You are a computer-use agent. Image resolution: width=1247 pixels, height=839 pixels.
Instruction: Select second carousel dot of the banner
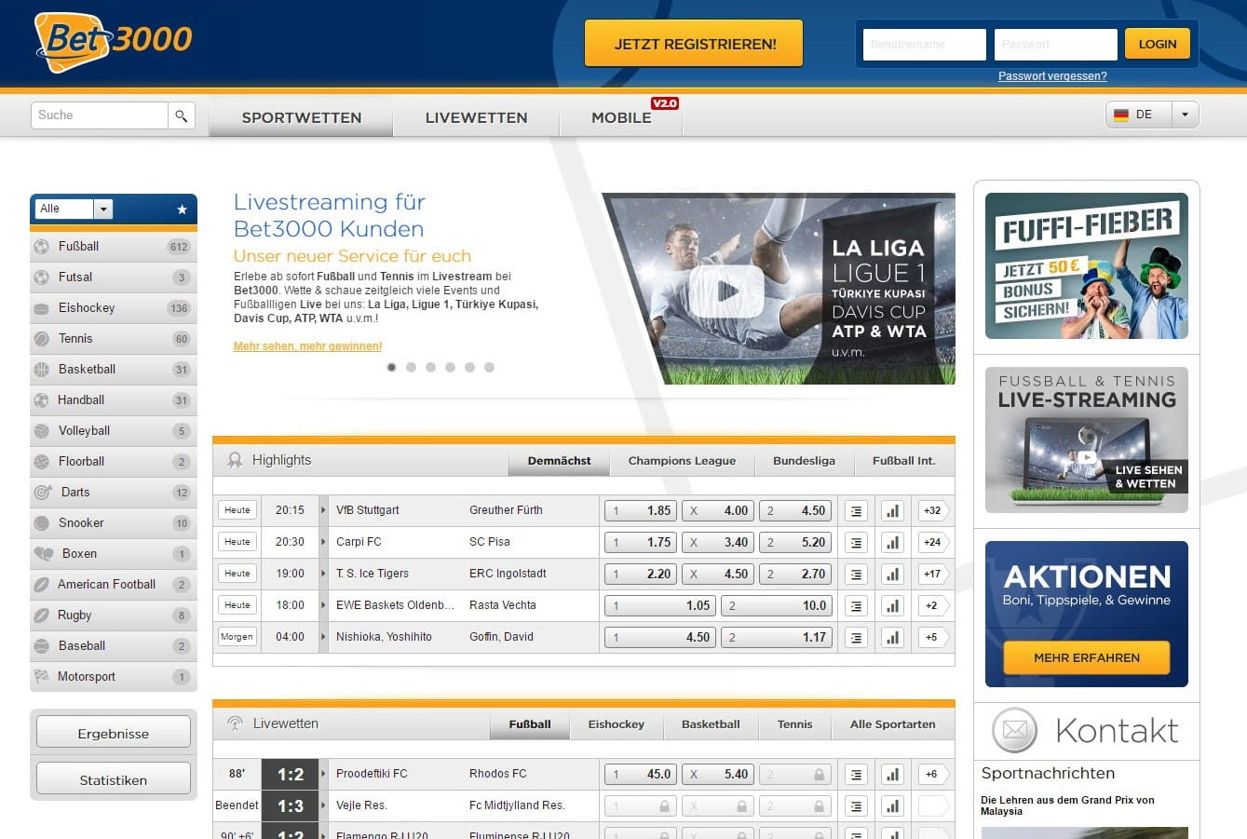[x=411, y=367]
